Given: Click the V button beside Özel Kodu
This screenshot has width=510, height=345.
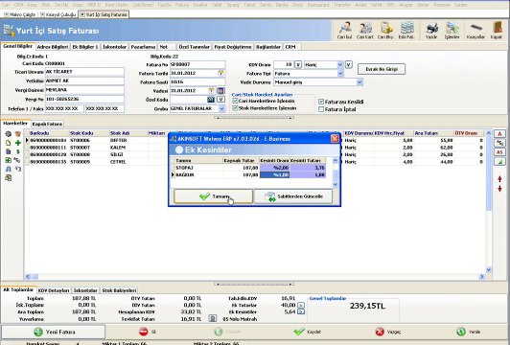Looking at the screenshot, I should (x=220, y=100).
